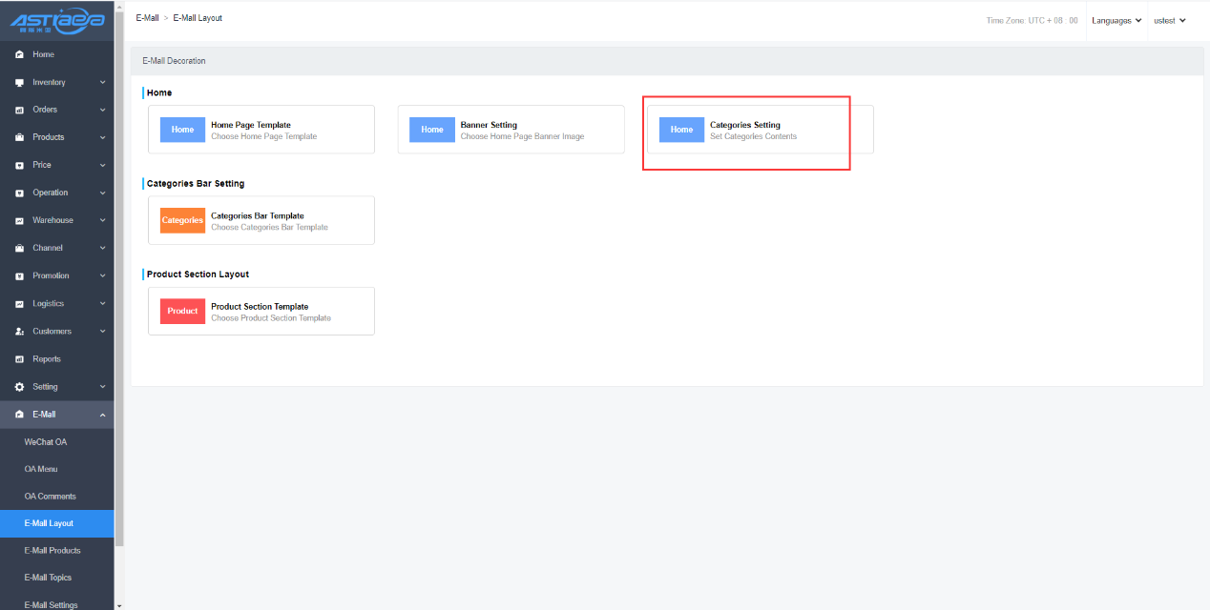Click the sidebar scroll down arrow
The width and height of the screenshot is (1210, 610).
119,605
